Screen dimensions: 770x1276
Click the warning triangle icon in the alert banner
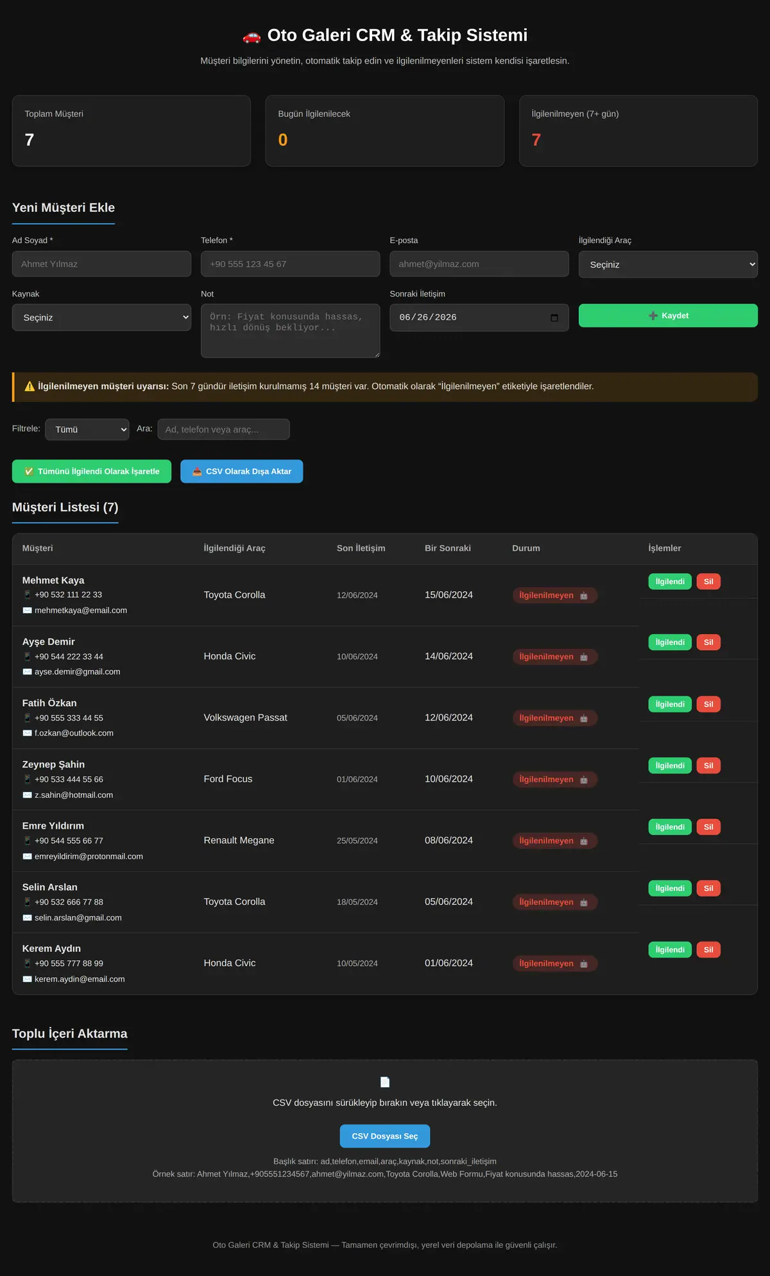point(30,386)
